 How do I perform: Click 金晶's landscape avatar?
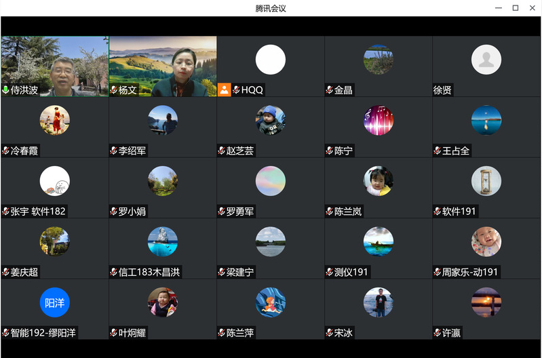(x=379, y=60)
